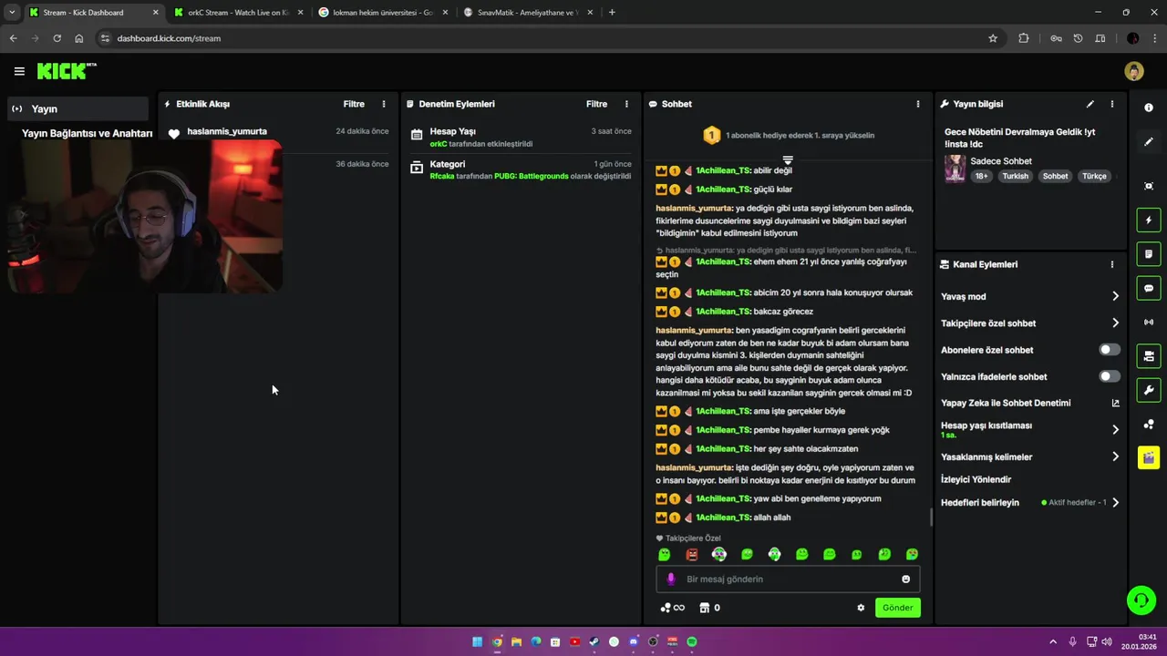
Task: Open the Kanal Eylemleri three-dot menu
Action: pos(1112,264)
